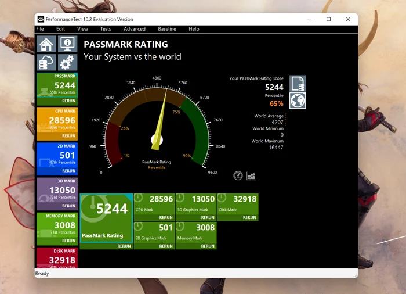Open the Baseline menu
Viewport: 406px width, 294px height.
[167, 29]
